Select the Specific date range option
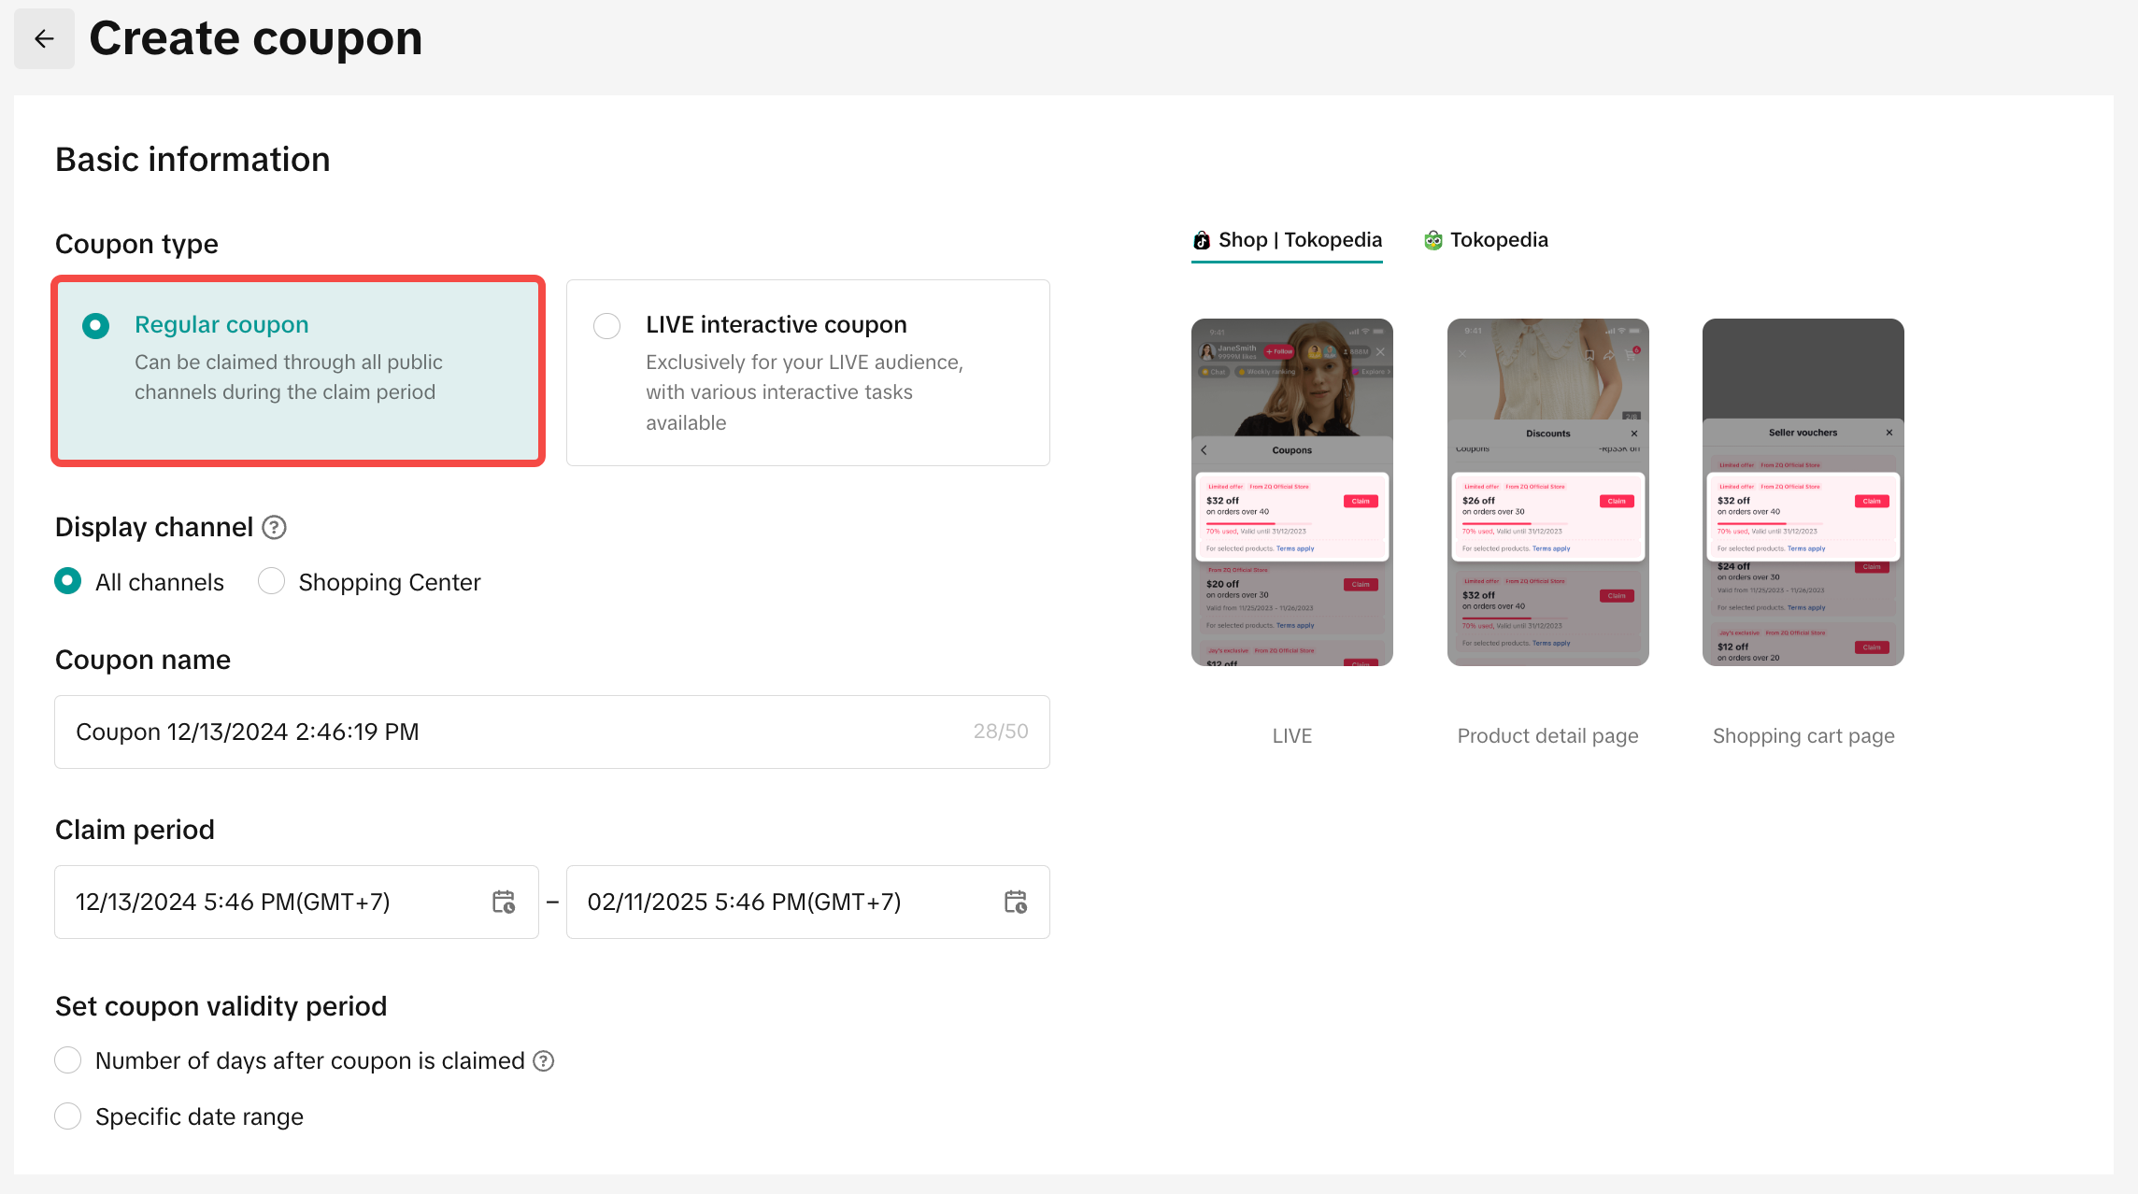The image size is (2138, 1194). tap(68, 1116)
